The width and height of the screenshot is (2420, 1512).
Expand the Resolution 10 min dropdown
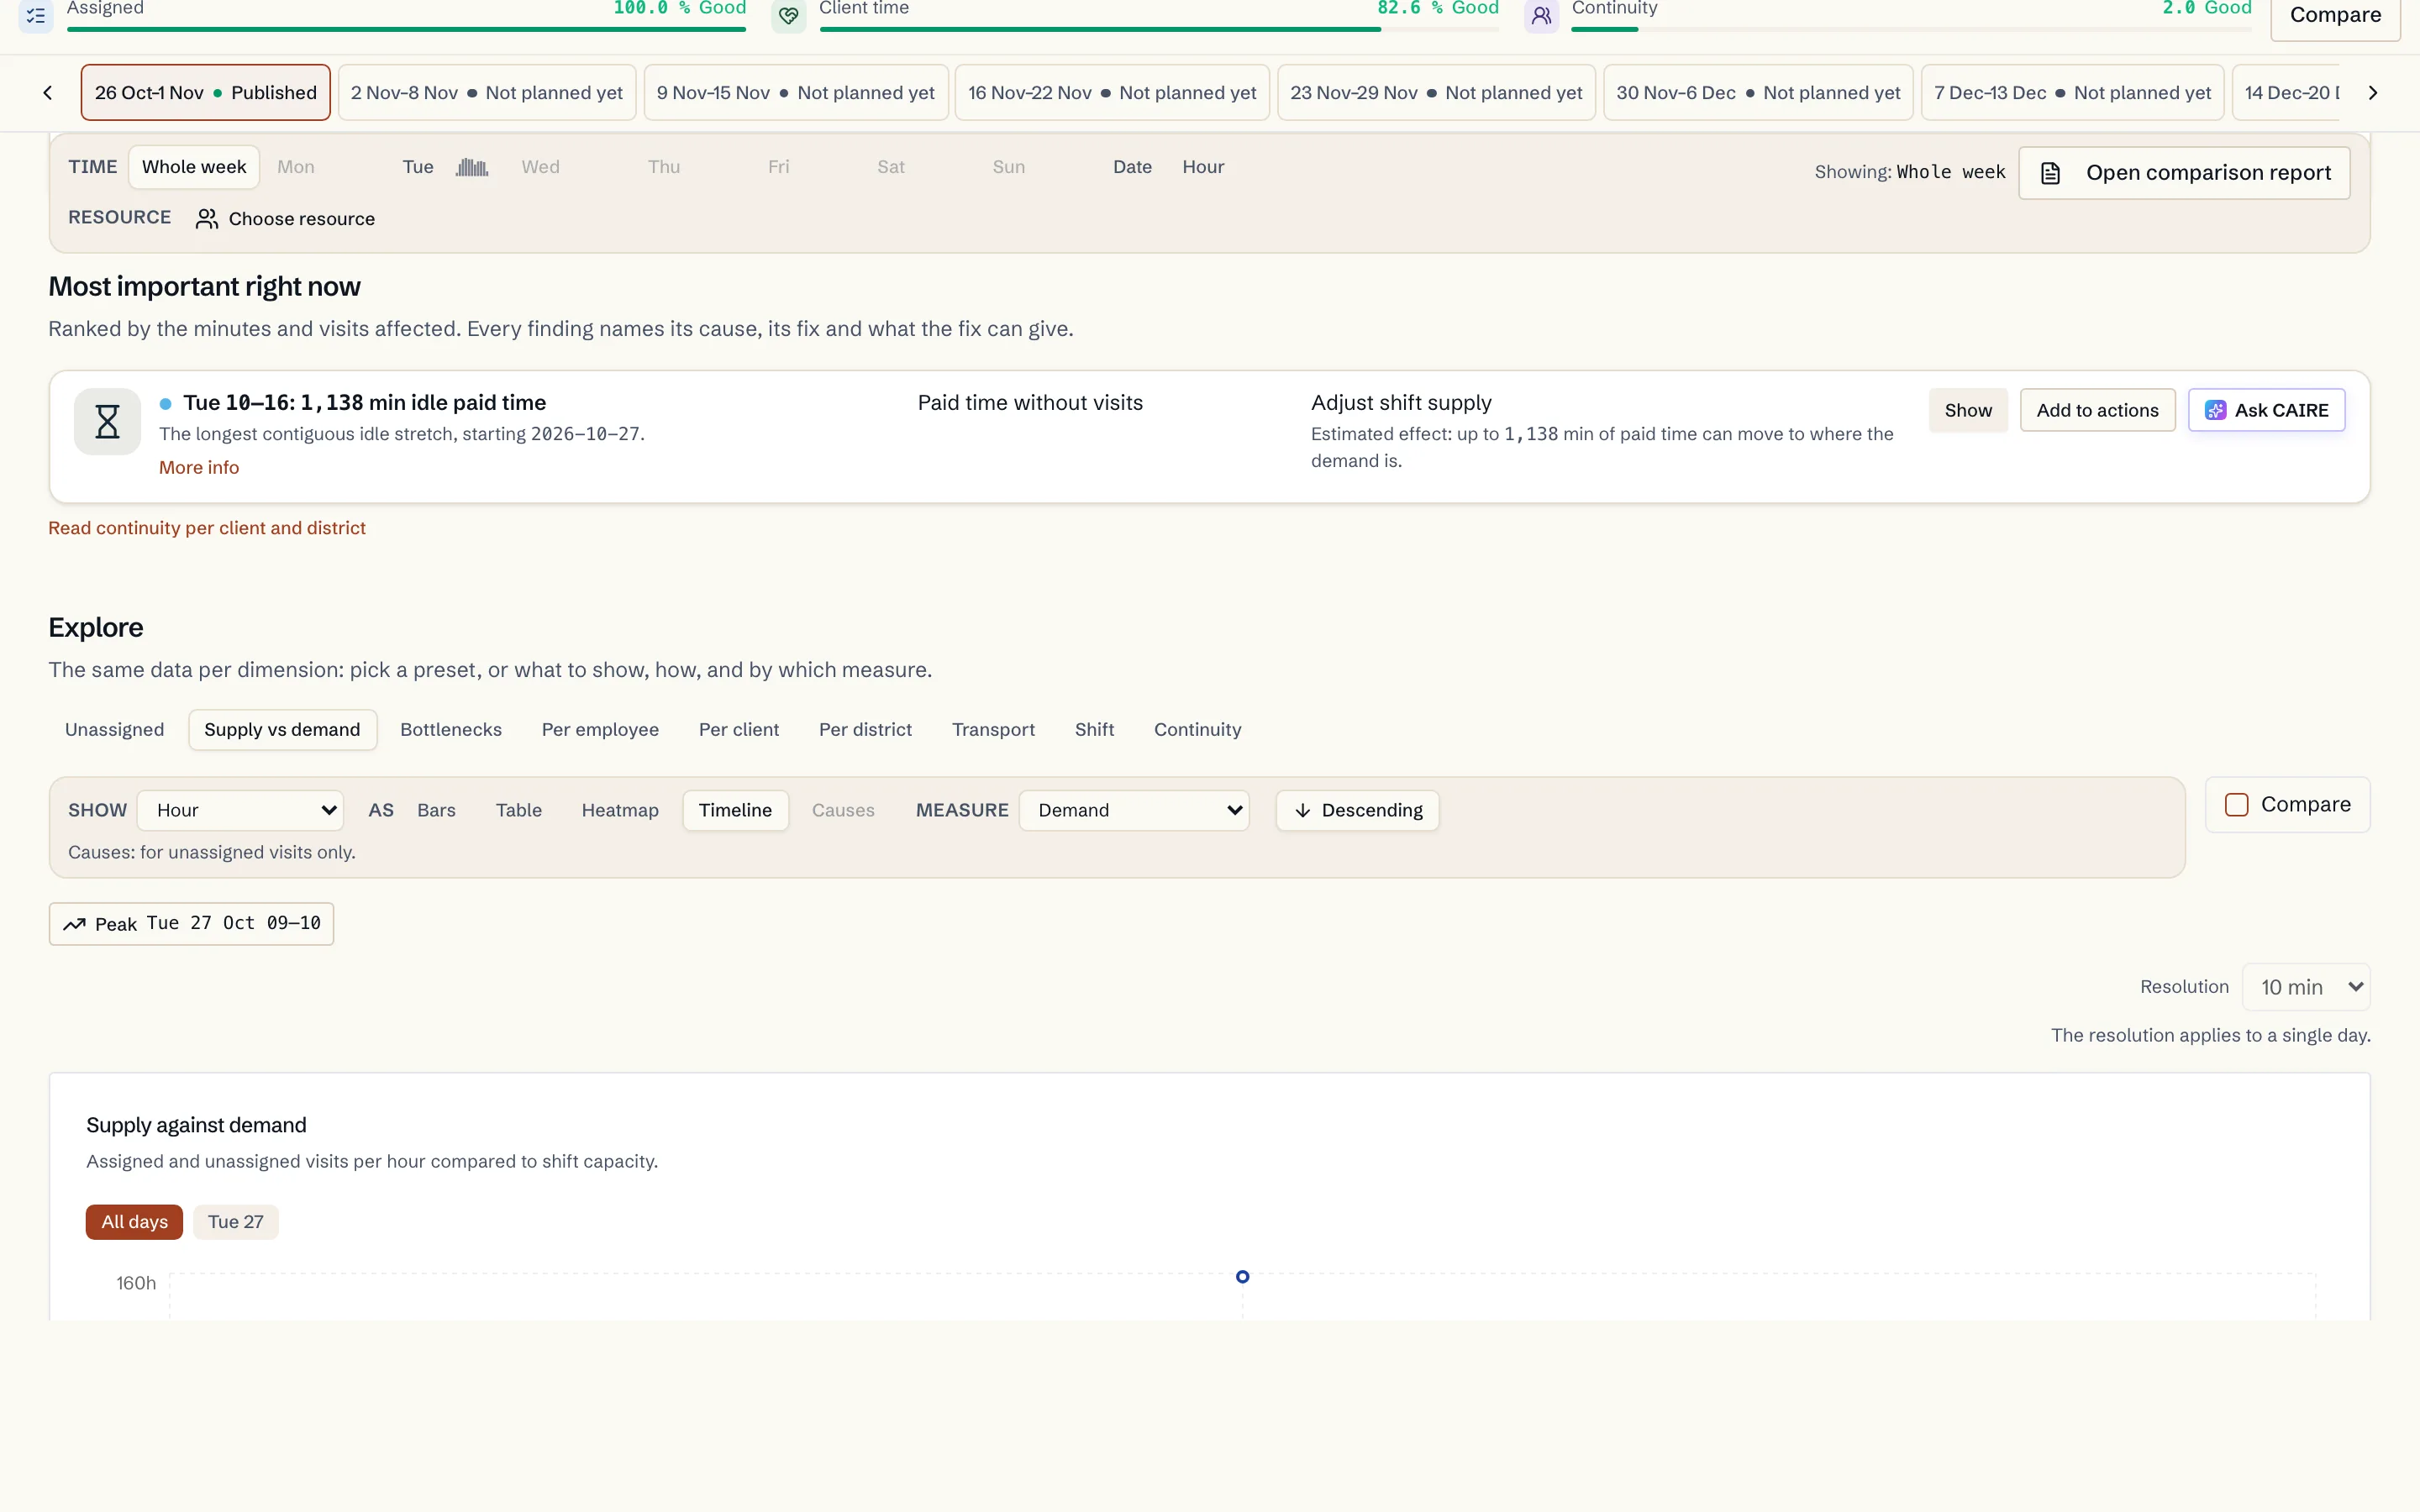2306,987
